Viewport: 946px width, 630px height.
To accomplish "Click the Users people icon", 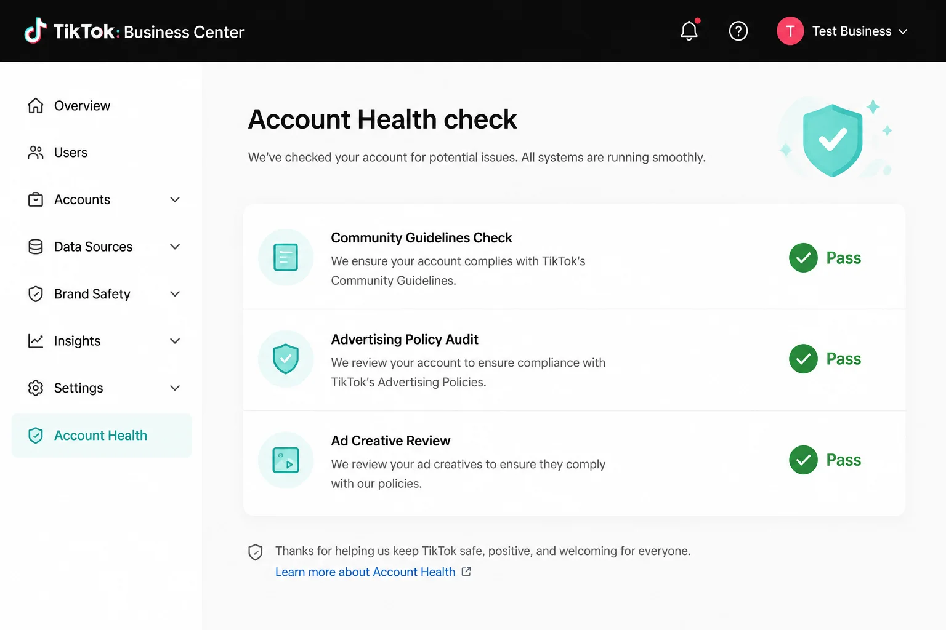I will click(x=36, y=153).
